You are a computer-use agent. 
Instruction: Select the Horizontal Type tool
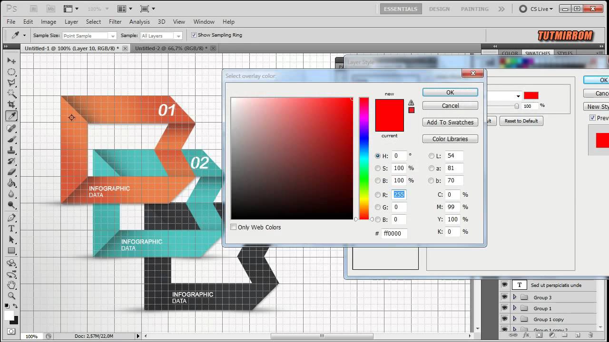click(11, 228)
